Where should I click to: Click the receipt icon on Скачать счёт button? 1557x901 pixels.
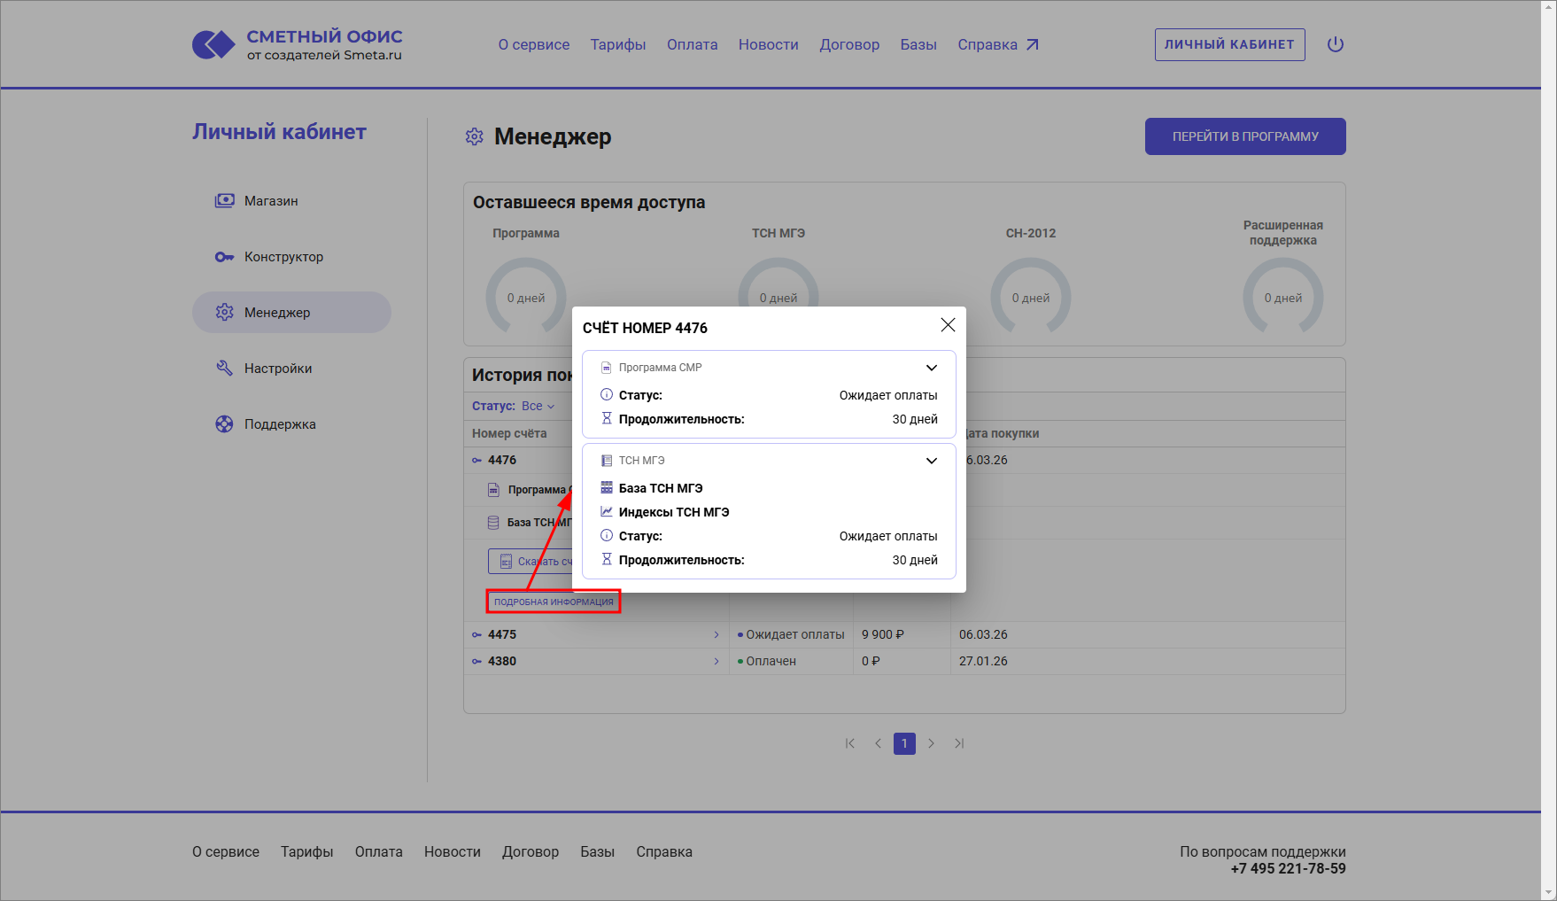click(x=505, y=561)
